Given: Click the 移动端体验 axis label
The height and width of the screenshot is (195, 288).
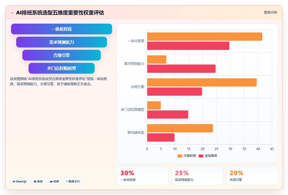Looking at the screenshot, I should pos(136,132).
